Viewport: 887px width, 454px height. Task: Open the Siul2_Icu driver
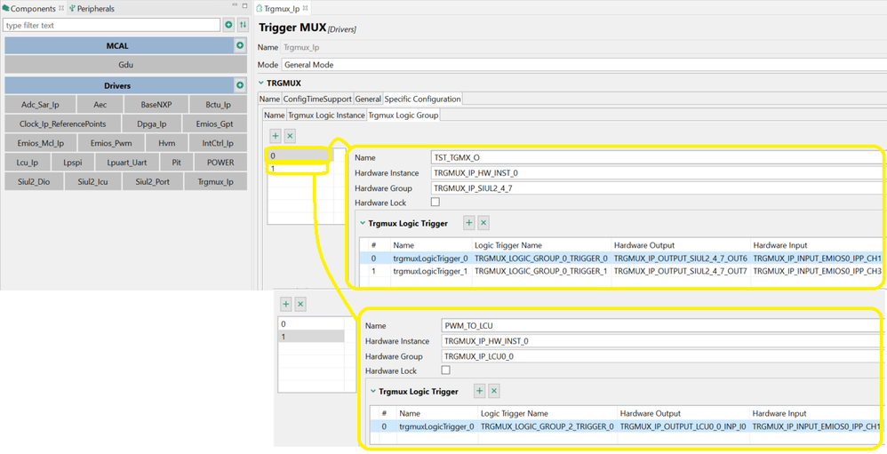click(92, 181)
